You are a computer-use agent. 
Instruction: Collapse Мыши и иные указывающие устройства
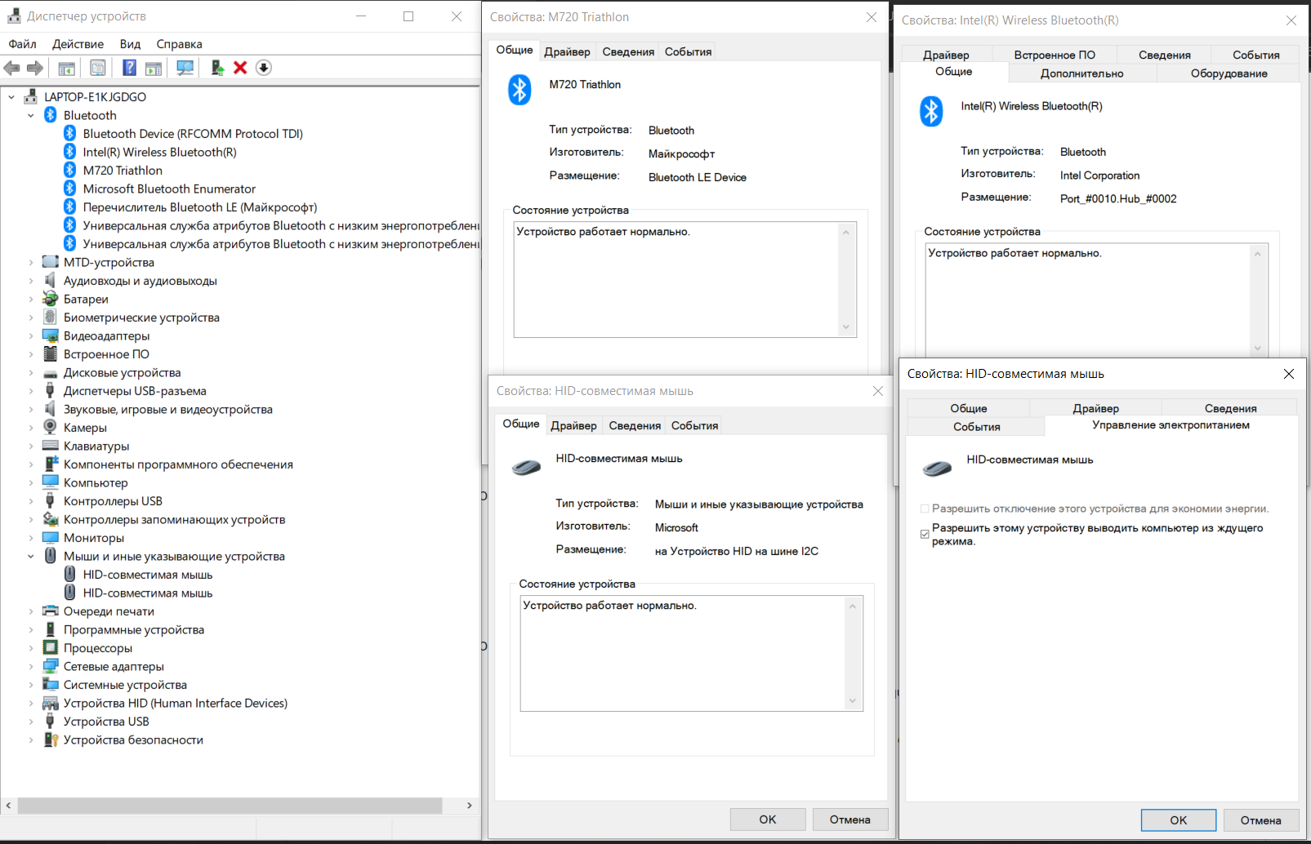pyautogui.click(x=31, y=556)
